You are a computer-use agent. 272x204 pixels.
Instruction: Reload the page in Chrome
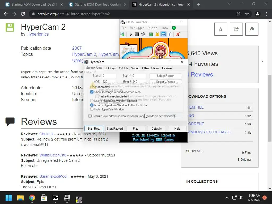coord(23,14)
